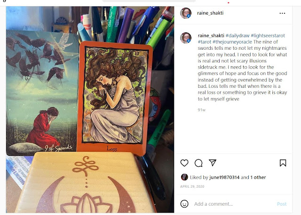Viewport: 301px width, 215px height.
Task: Open the #dailydraw hashtag
Action: click(238, 36)
